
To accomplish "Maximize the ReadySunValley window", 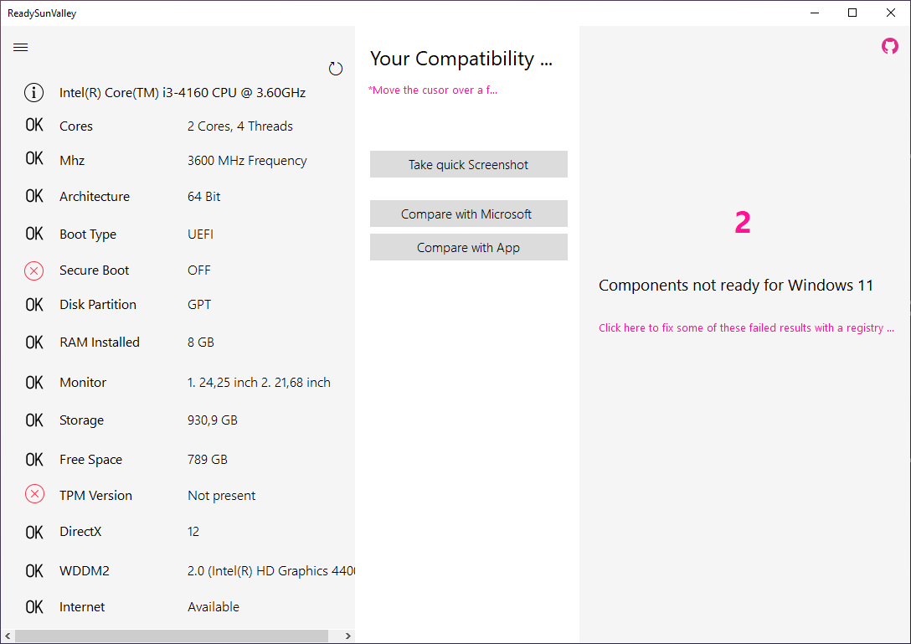I will (x=852, y=13).
